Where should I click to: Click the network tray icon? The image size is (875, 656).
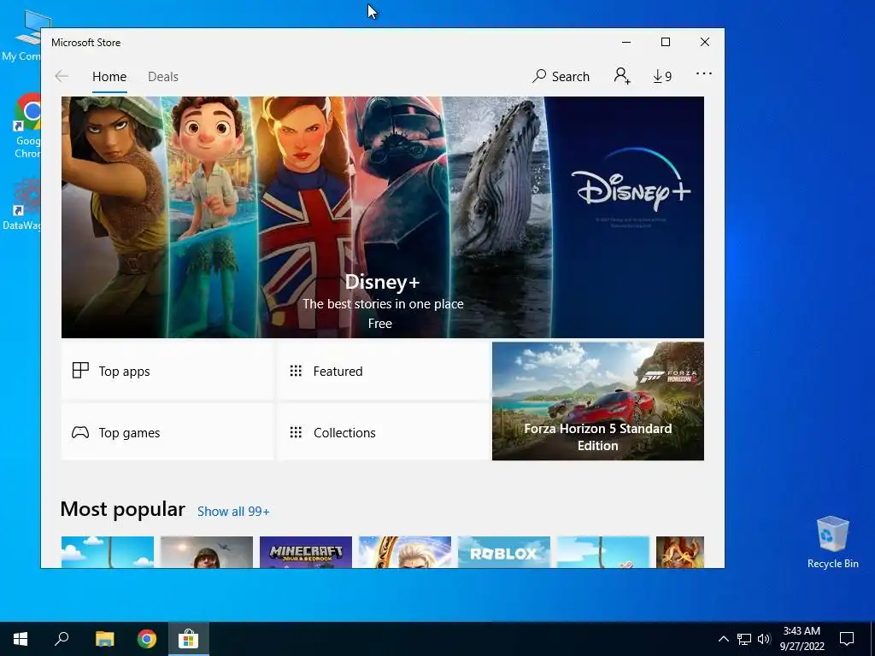tap(744, 639)
